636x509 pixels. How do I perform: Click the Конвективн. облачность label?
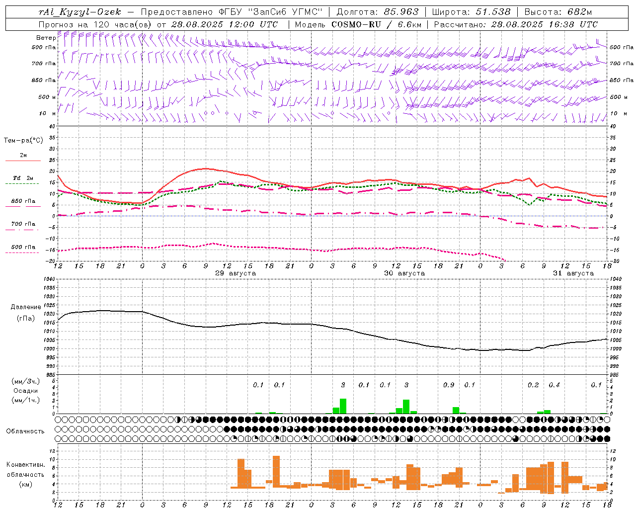[25, 470]
